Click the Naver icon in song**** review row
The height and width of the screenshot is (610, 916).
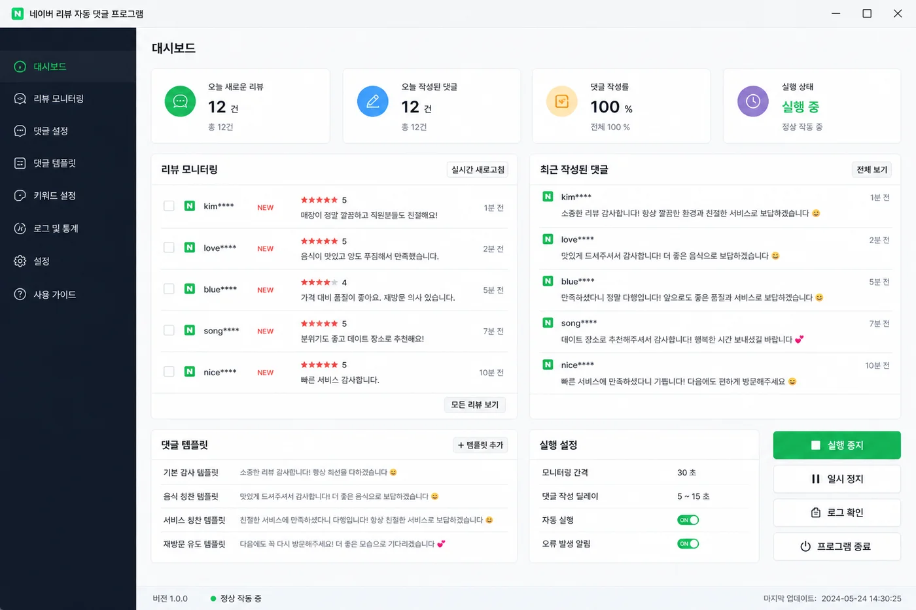click(x=190, y=330)
